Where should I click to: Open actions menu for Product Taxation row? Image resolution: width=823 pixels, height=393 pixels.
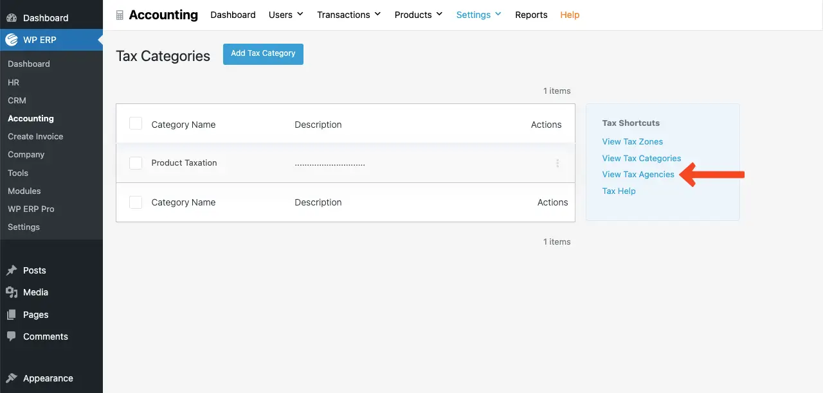(557, 163)
